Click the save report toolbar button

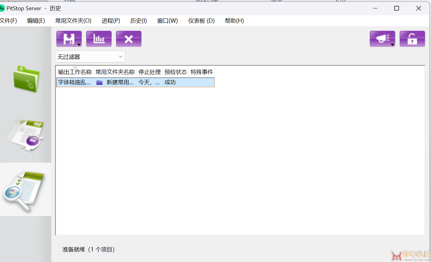click(x=67, y=39)
